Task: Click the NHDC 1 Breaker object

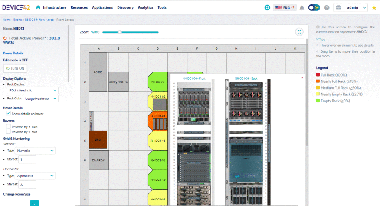Action: [91, 121]
